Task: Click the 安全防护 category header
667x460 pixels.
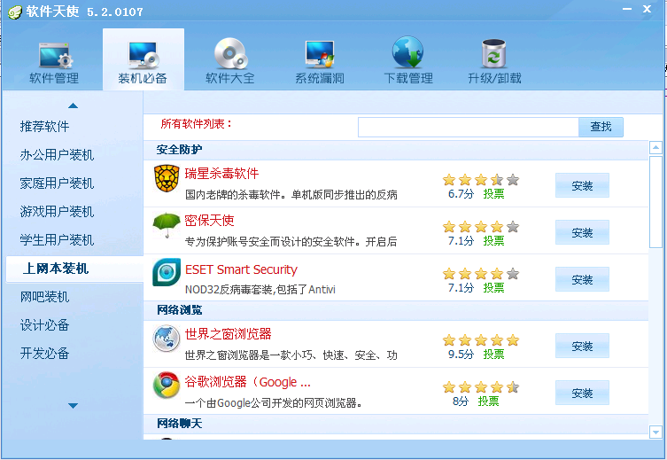Action: pos(179,150)
